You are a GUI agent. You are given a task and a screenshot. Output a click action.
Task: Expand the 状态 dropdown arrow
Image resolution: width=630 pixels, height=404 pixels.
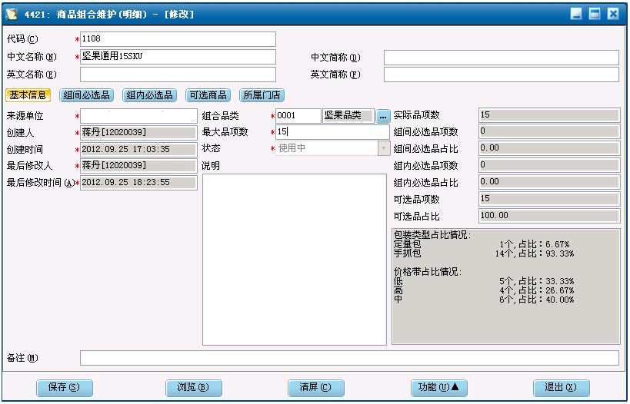click(x=383, y=148)
